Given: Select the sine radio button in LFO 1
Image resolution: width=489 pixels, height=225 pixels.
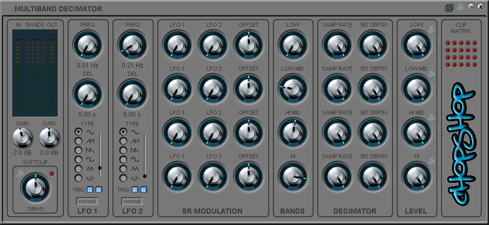Looking at the screenshot, I should click(78, 132).
